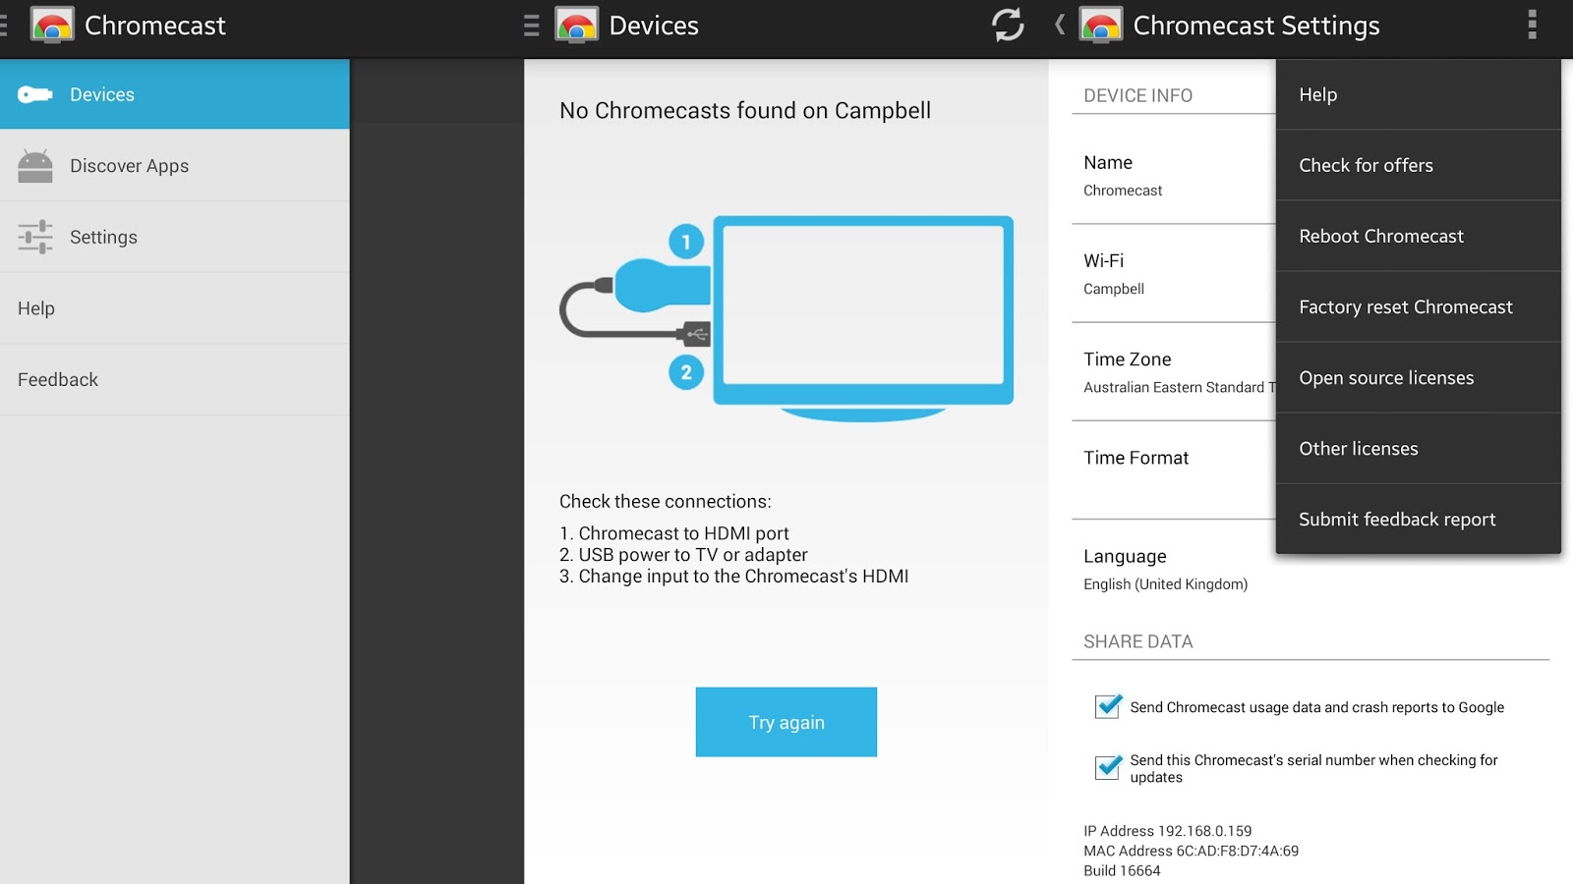Image resolution: width=1573 pixels, height=884 pixels.
Task: Tap the Chromecast logo beside the Chromecast Settings title
Action: 1100,26
